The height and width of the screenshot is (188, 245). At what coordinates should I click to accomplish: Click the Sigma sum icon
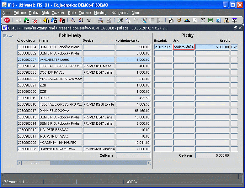tap(203, 20)
